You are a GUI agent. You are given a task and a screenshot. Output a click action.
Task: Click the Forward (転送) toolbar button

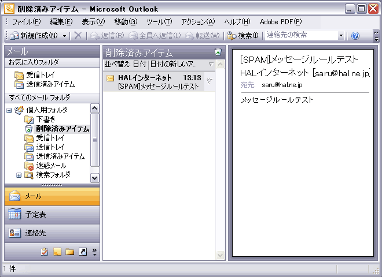coord(202,36)
